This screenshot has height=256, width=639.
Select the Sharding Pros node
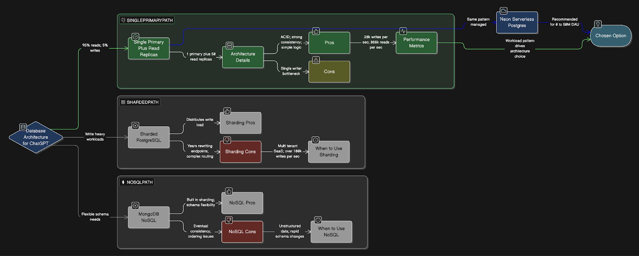pyautogui.click(x=240, y=123)
